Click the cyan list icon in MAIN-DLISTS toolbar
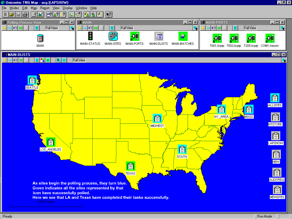This screenshot has width=292, height=219. tap(37, 60)
